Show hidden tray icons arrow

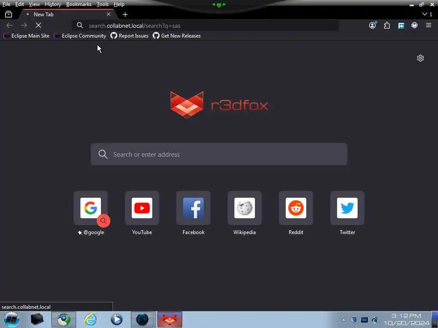[x=343, y=320]
